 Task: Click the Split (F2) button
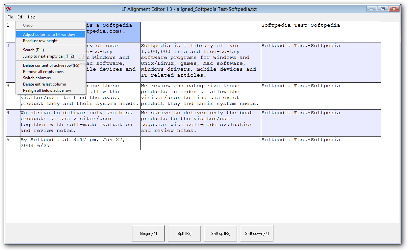pyautogui.click(x=185, y=234)
